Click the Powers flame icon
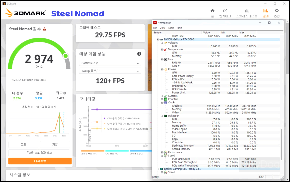290x182 pixels. click(x=165, y=69)
